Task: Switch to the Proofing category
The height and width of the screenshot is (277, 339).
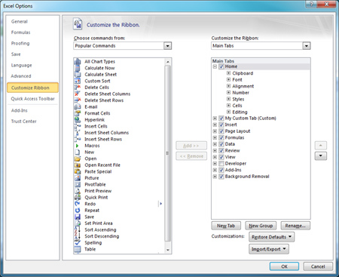Action: (x=20, y=43)
